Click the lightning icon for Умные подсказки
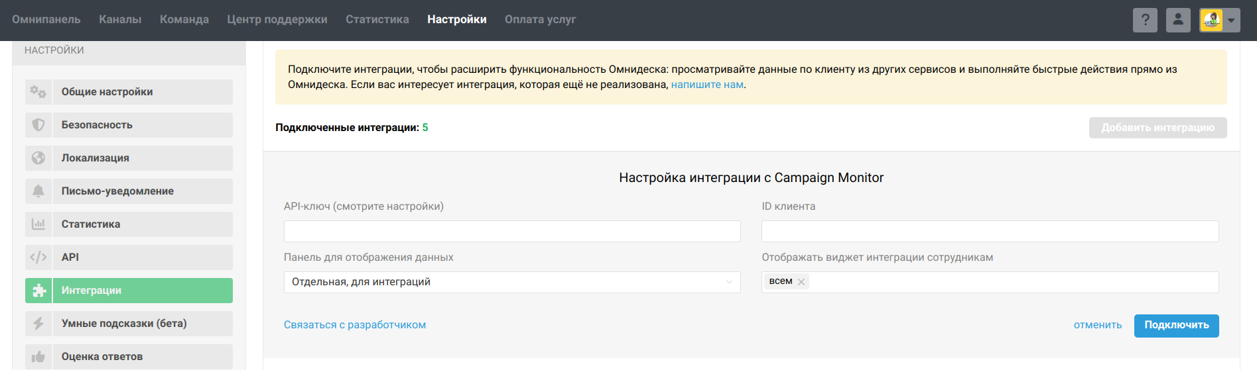 (x=38, y=324)
